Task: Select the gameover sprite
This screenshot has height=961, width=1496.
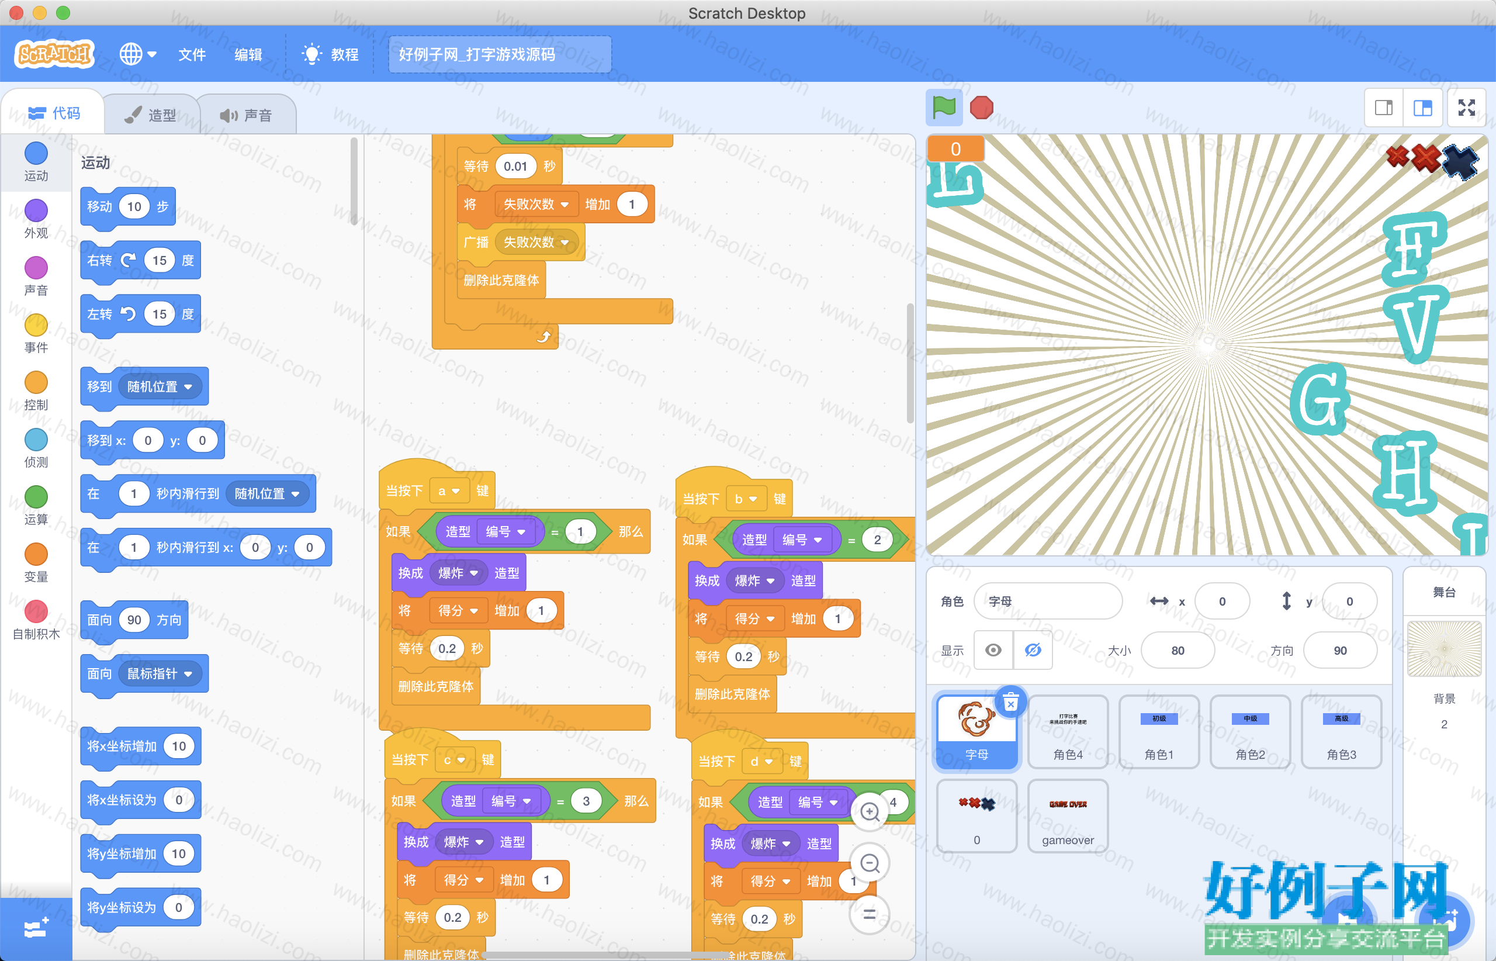Action: pos(1068,816)
